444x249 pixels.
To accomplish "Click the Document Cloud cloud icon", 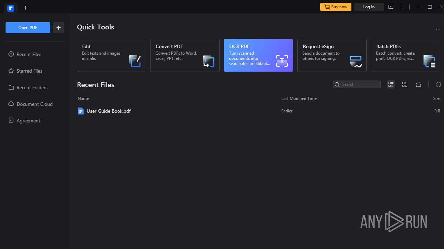I will (x=11, y=104).
